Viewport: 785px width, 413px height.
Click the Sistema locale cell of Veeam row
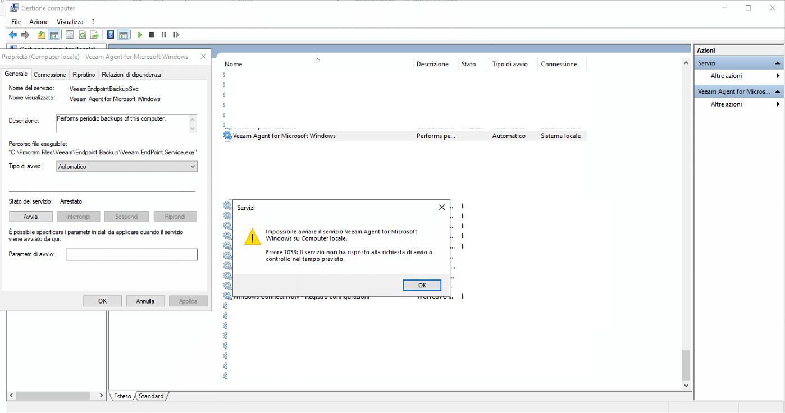click(x=561, y=136)
